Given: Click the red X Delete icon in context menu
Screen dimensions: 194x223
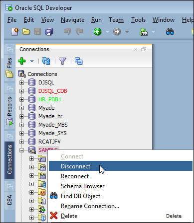Looking at the screenshot, I should [x=53, y=216].
